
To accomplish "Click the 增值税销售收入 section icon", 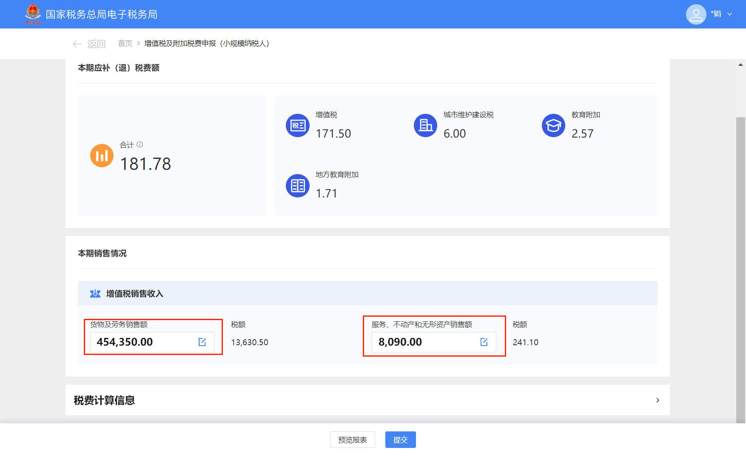I will [x=95, y=293].
